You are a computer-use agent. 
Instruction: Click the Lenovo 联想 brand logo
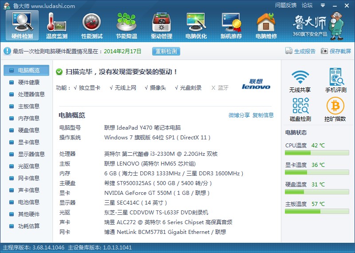(x=256, y=84)
